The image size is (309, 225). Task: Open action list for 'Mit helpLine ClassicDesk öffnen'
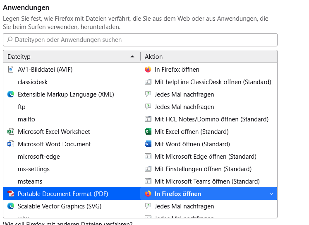[213, 82]
